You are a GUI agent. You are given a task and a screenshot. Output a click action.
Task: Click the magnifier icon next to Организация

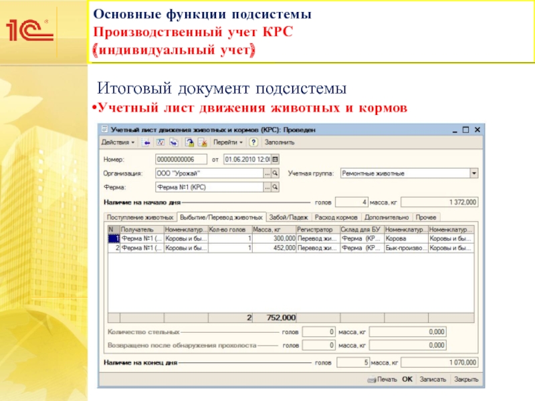275,173
